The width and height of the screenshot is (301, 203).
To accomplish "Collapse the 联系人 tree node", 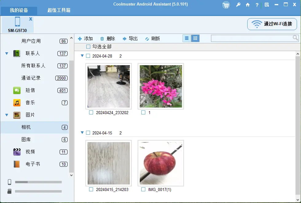I will pyautogui.click(x=7, y=54).
